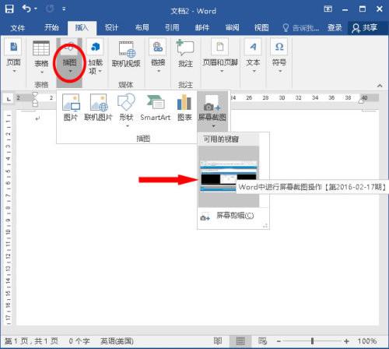
Task: Choose 屏幕剪辑 screen clipping
Action: (x=233, y=216)
